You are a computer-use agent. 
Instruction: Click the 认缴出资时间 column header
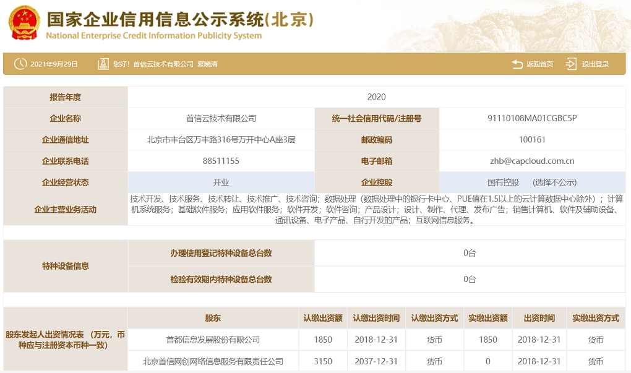click(376, 318)
